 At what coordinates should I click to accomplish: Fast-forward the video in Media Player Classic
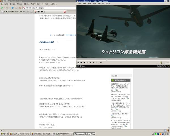(94, 63)
